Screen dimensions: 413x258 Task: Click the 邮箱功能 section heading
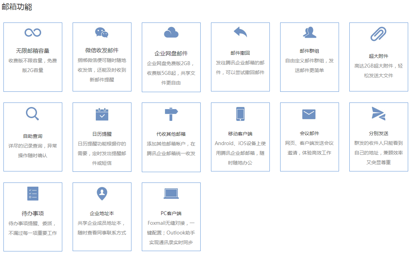tap(17, 7)
